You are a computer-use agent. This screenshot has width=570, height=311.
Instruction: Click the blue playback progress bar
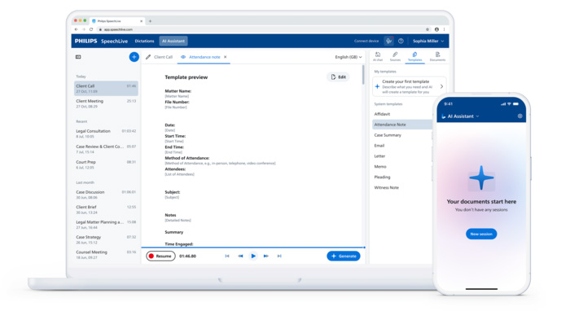click(253, 247)
